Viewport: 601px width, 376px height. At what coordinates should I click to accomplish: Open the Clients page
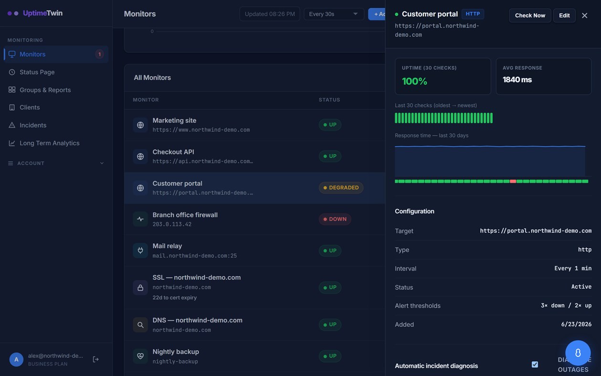pos(56,107)
